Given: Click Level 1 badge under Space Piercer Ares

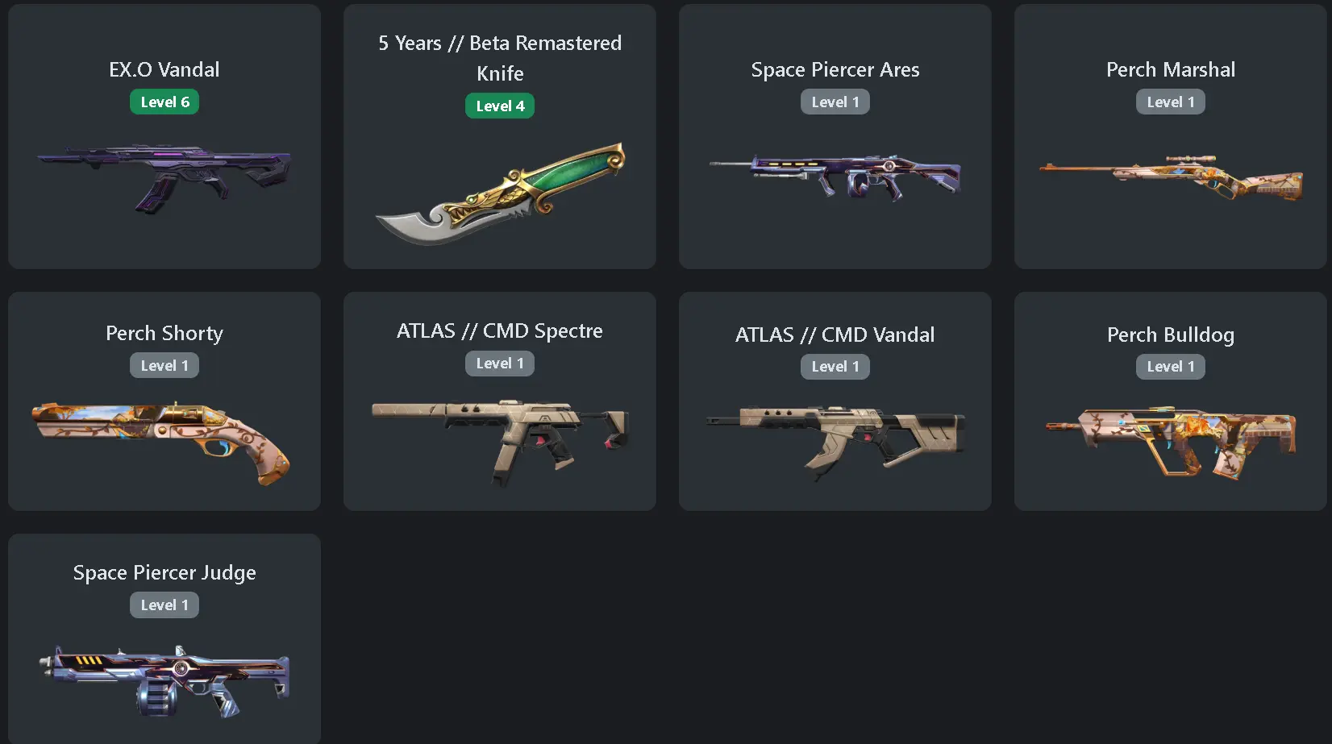Looking at the screenshot, I should coord(835,102).
